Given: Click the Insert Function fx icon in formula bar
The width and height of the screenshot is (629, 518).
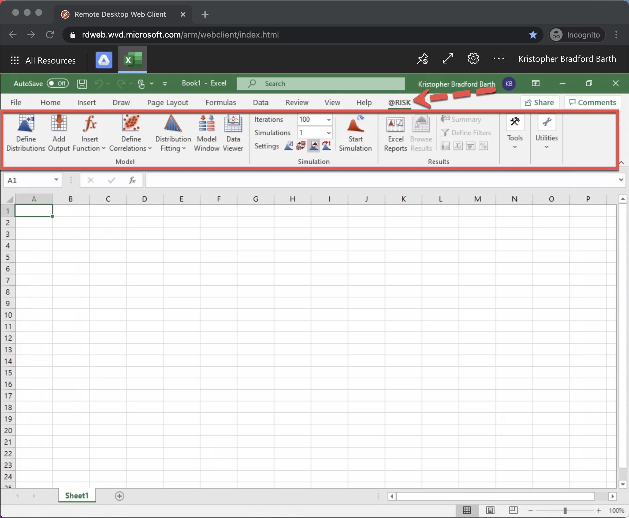Looking at the screenshot, I should [x=132, y=180].
